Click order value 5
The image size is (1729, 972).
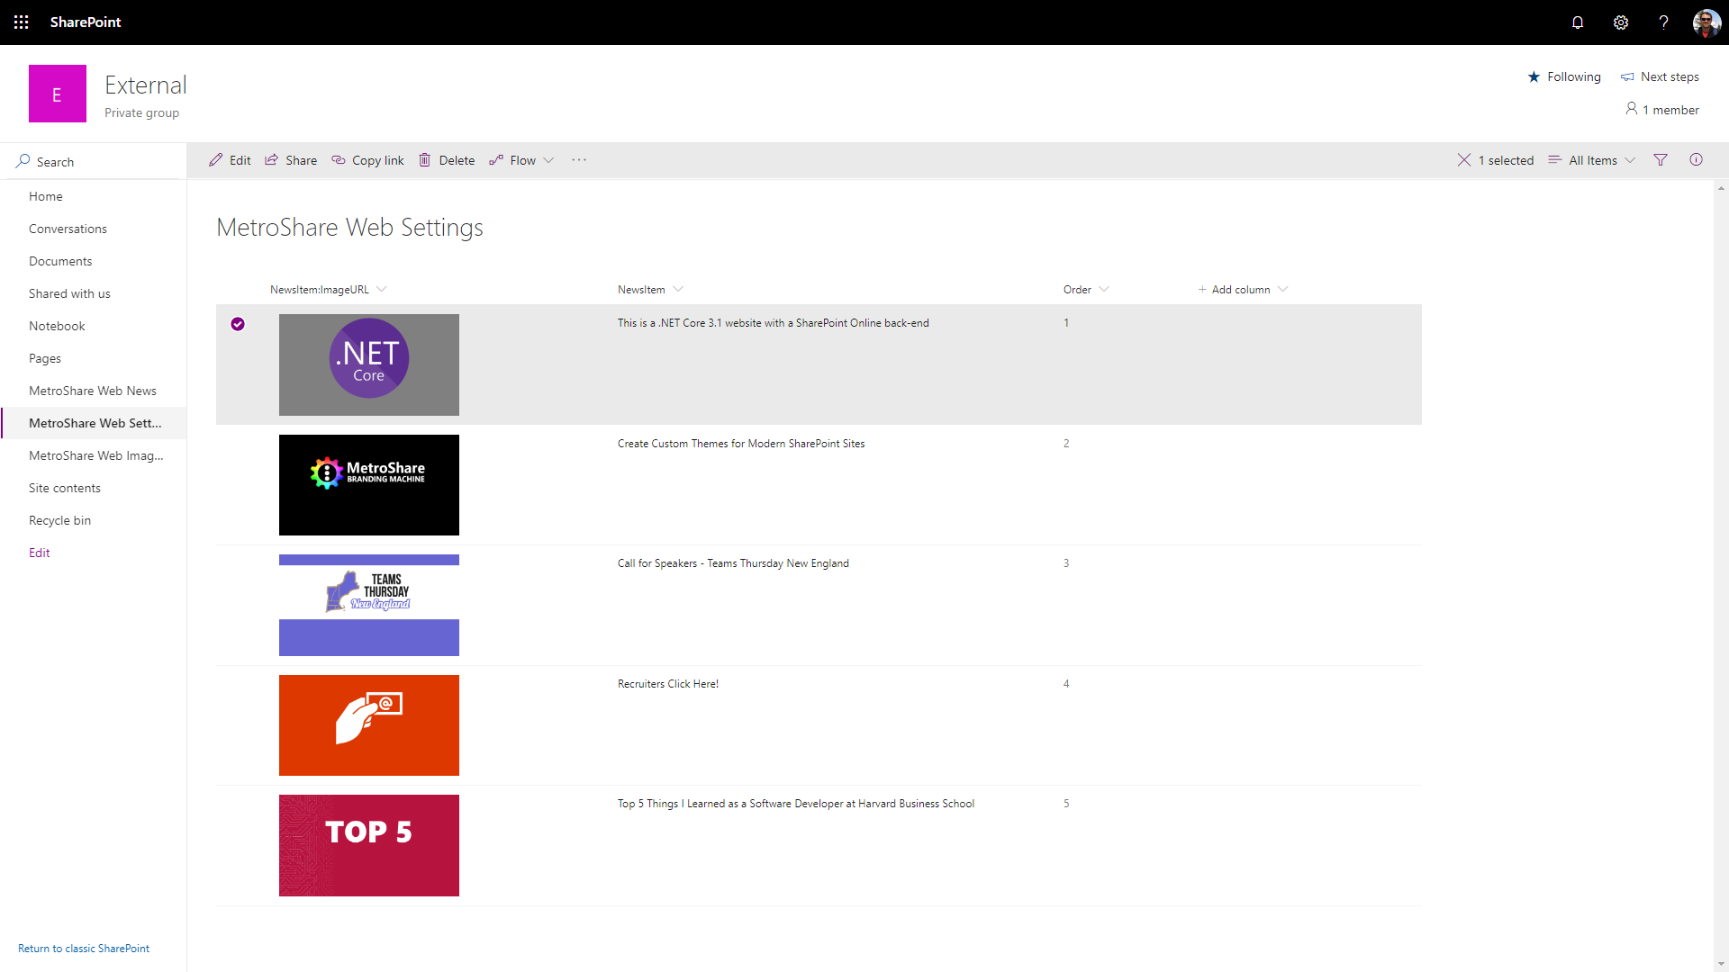point(1066,804)
